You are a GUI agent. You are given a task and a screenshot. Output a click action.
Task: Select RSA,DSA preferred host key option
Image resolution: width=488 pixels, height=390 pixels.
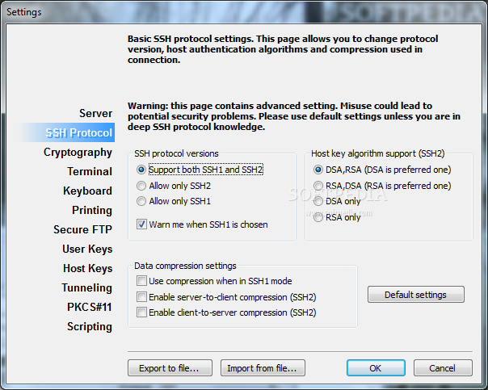318,186
